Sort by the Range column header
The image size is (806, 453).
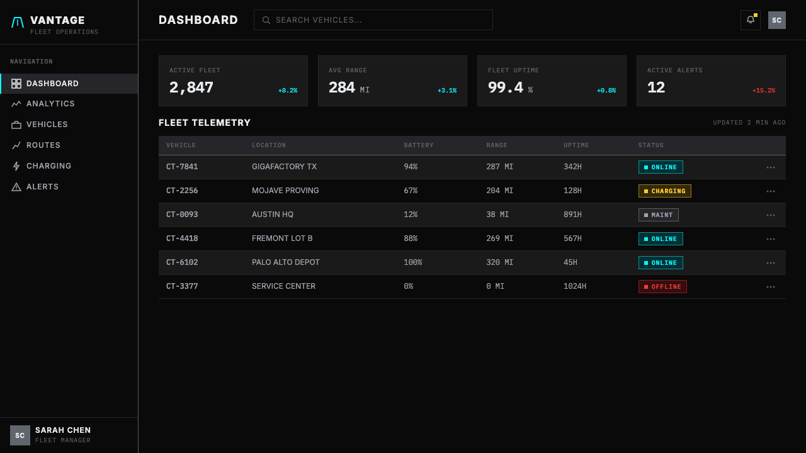pos(497,145)
